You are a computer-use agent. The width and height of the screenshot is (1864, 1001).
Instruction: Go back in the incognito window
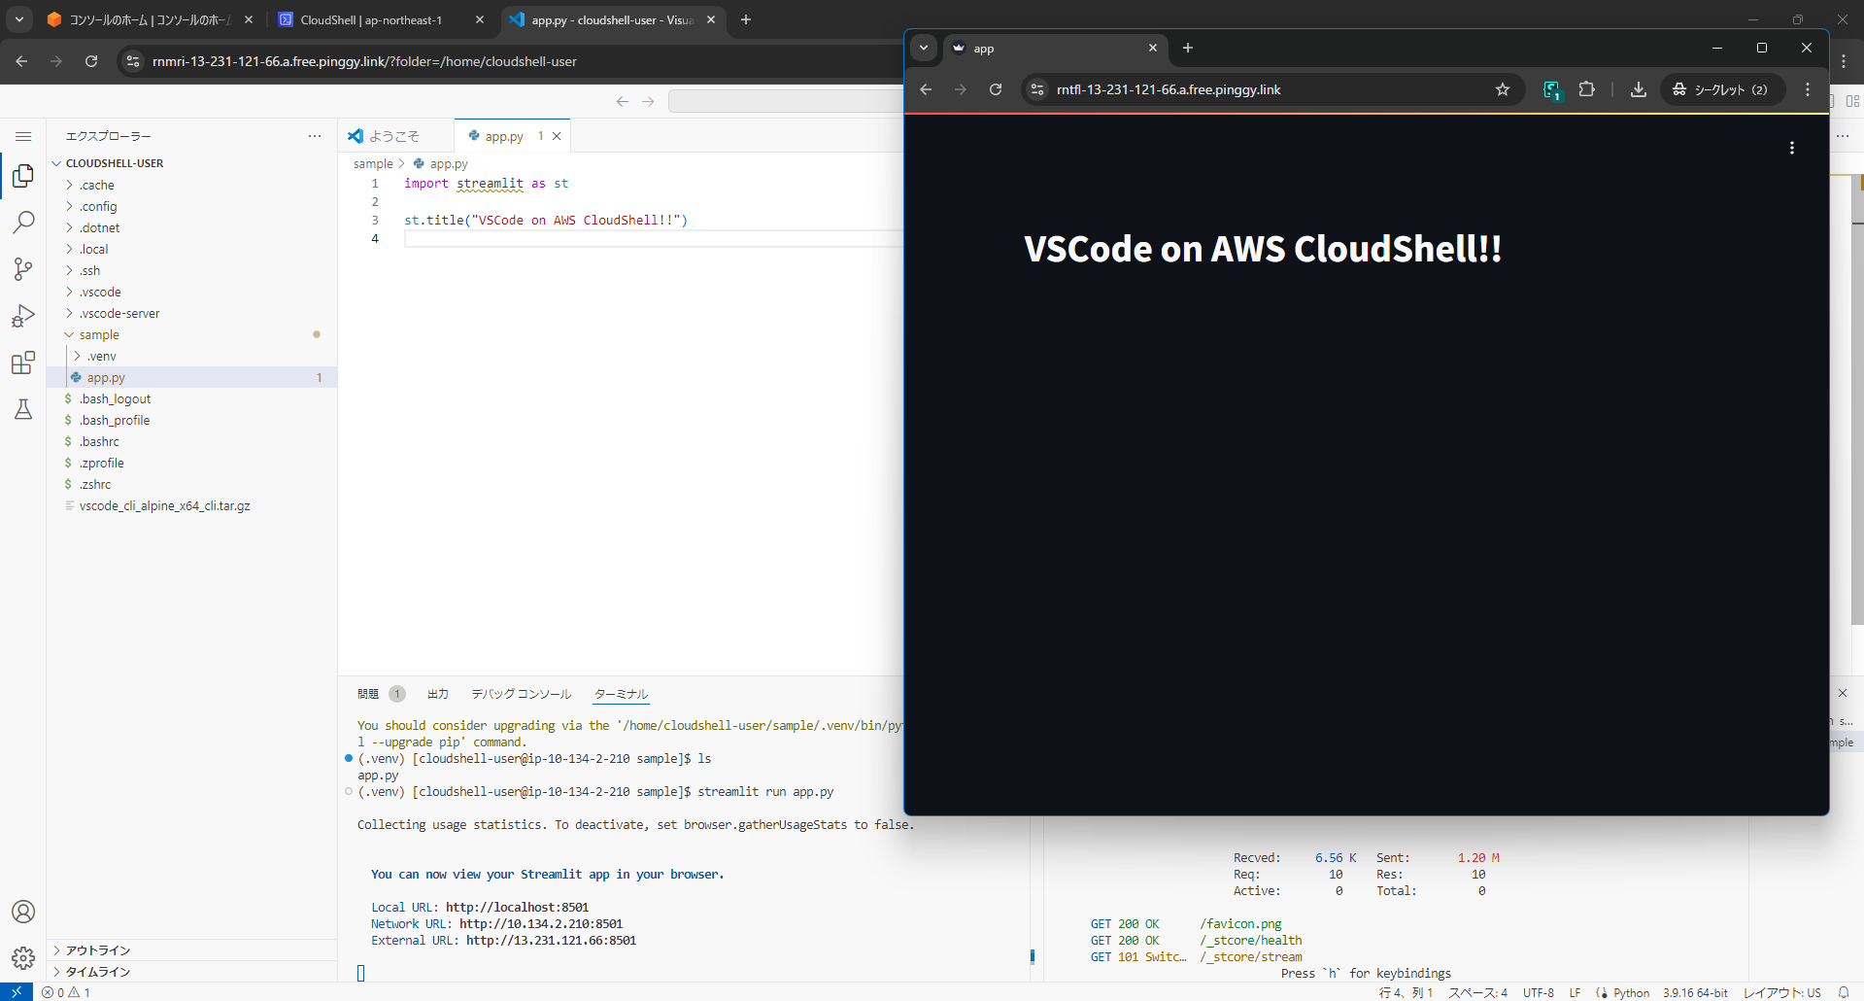coord(926,89)
